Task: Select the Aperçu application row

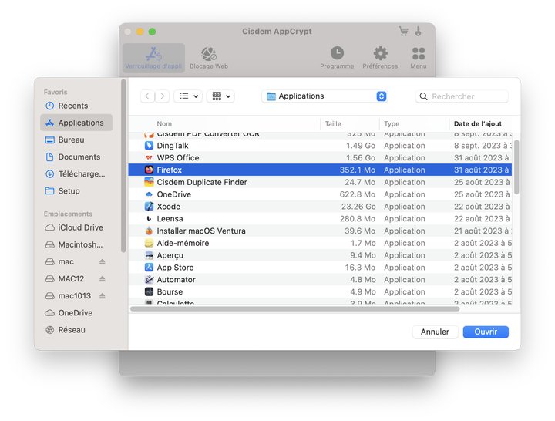Action: point(321,255)
